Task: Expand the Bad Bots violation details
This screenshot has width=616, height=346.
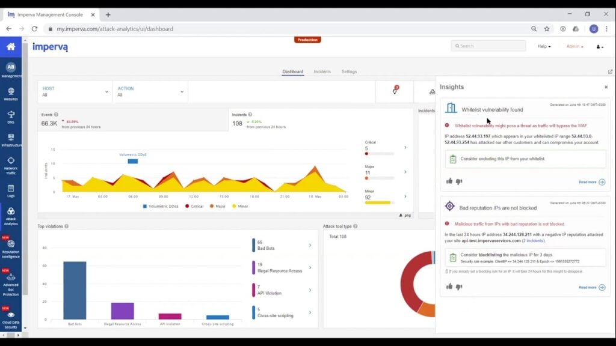Action: pos(310,245)
